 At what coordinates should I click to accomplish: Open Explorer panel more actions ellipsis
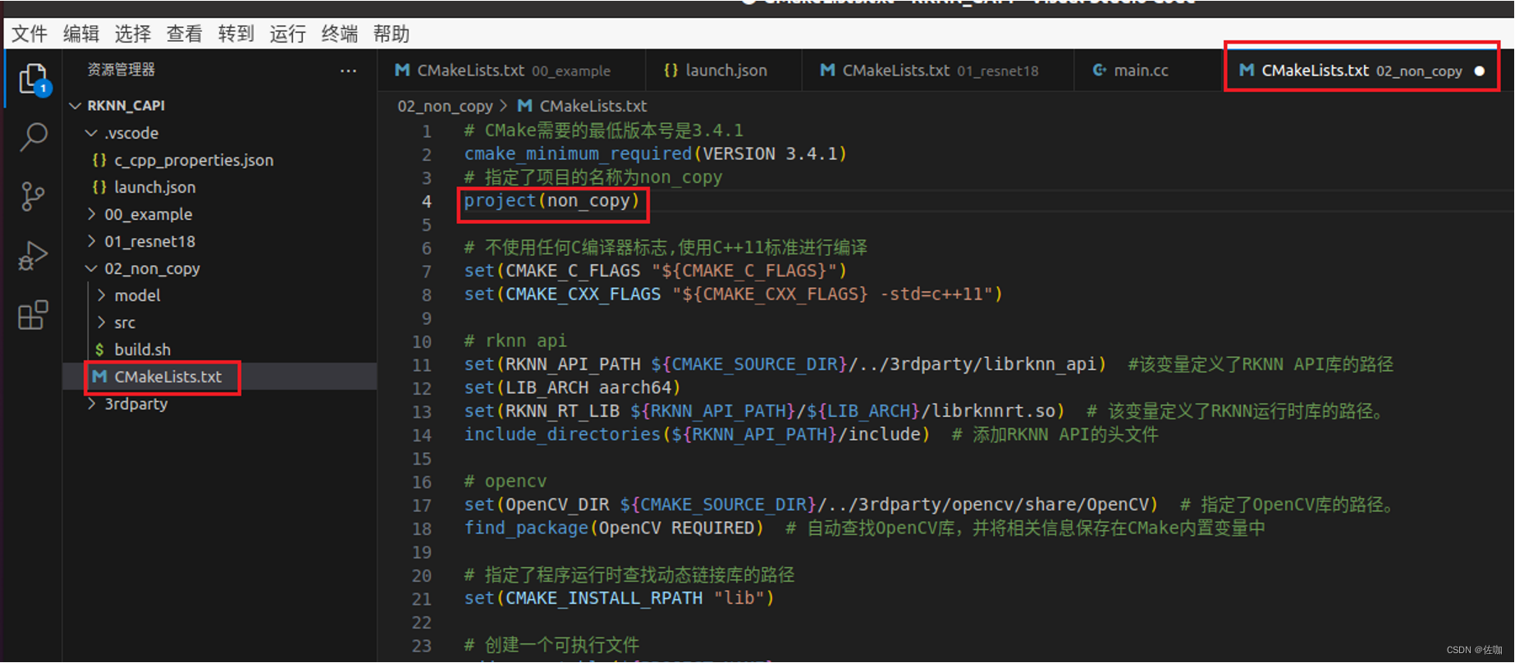[x=348, y=71]
